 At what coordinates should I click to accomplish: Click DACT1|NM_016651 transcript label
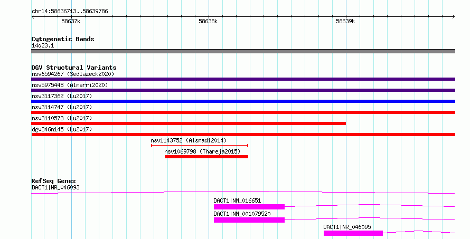tap(237, 200)
